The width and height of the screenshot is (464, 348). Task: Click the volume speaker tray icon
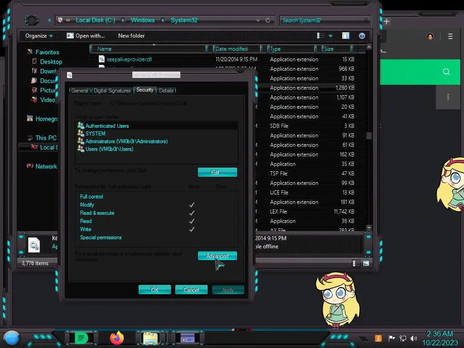tap(413, 338)
